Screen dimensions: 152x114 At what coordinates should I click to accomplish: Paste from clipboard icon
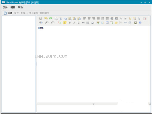point(70,19)
